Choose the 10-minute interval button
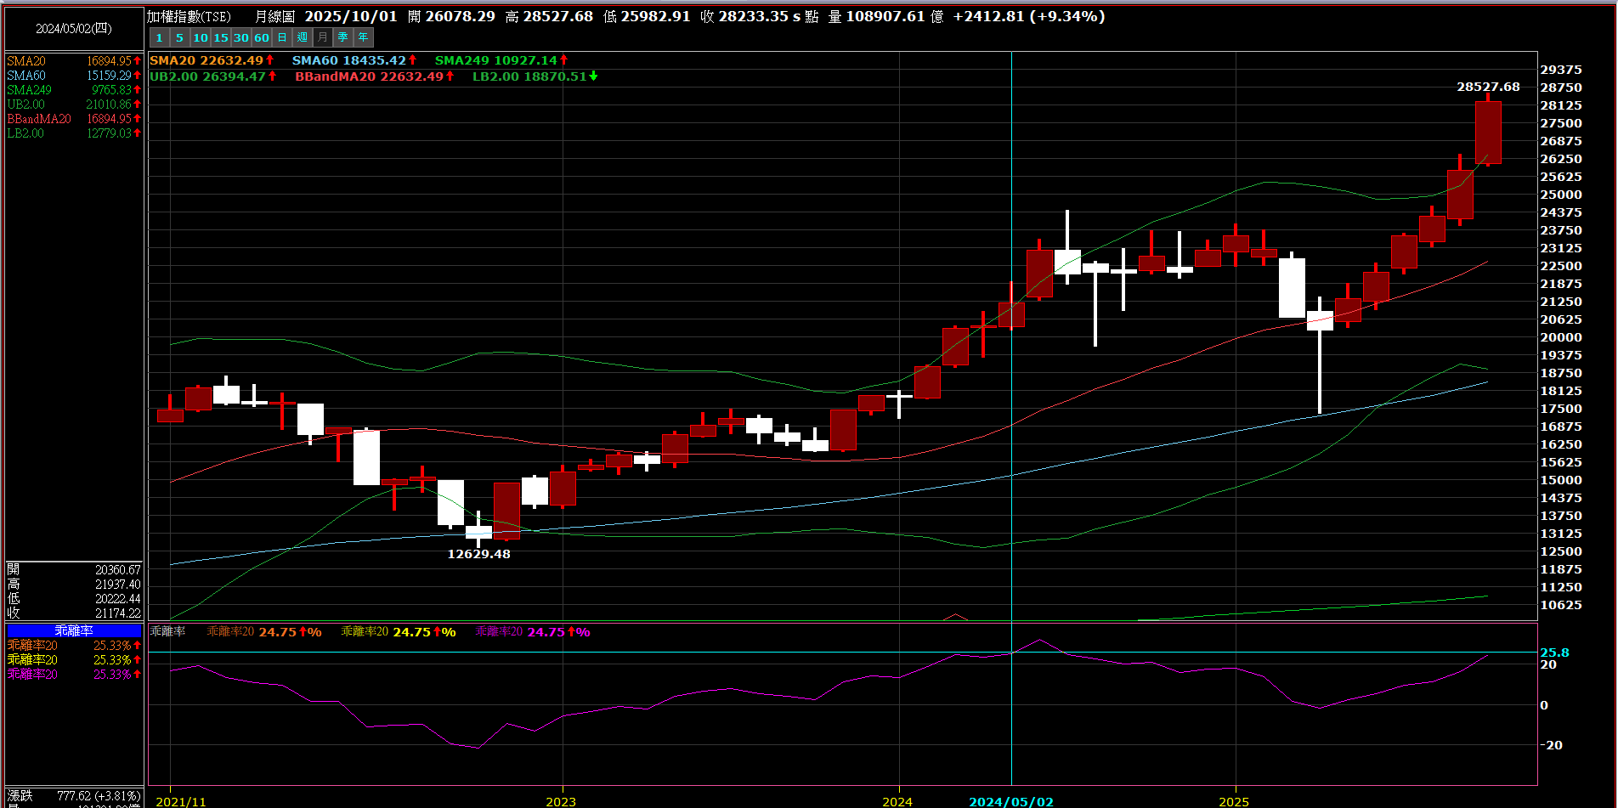 pos(200,37)
